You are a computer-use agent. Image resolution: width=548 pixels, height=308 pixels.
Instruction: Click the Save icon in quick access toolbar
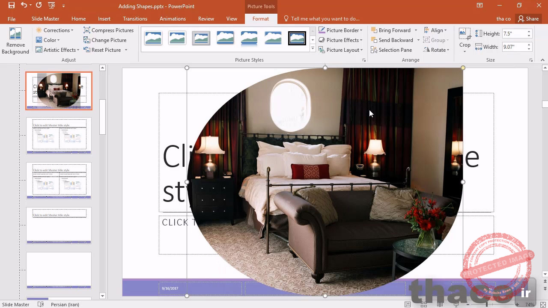[12, 6]
